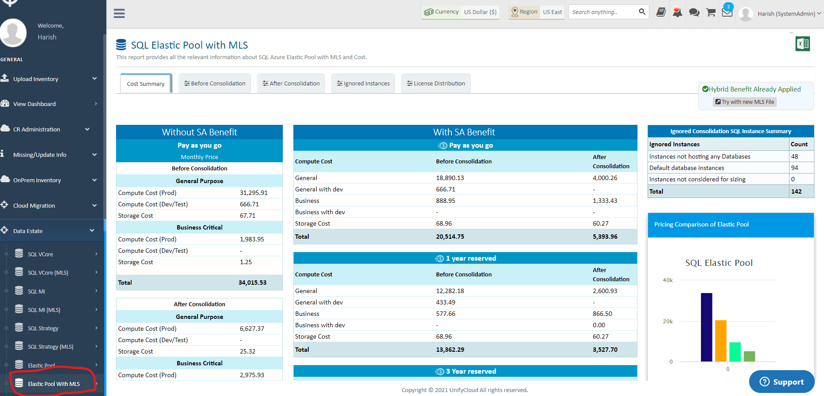Click the orange chart bar

coord(721,341)
